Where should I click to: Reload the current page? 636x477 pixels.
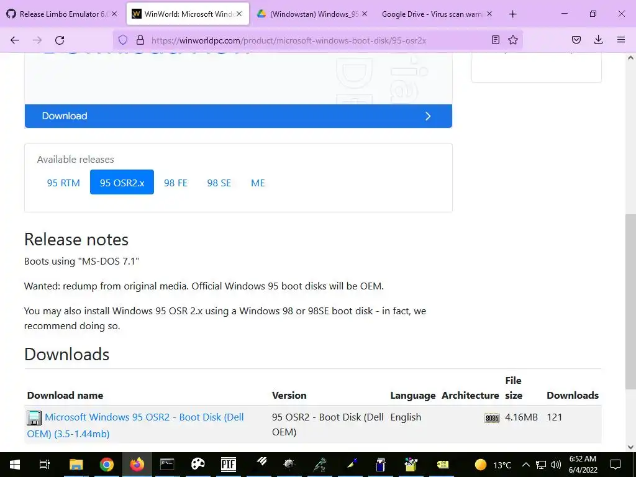click(60, 40)
